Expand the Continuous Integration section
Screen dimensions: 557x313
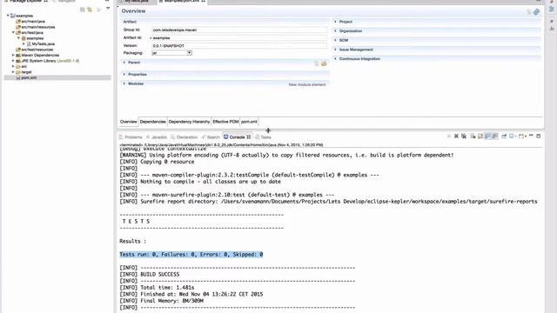tap(335, 58)
